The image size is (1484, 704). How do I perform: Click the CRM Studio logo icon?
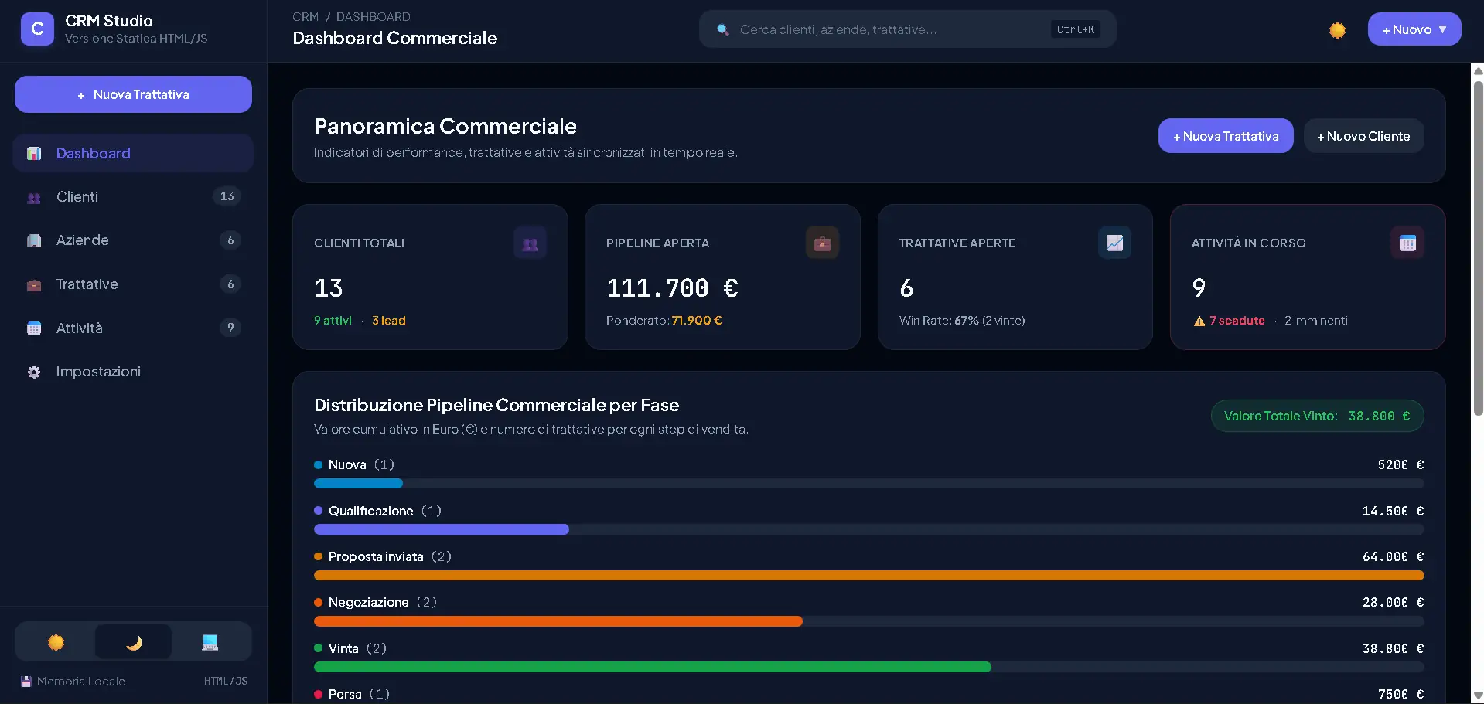pos(37,29)
